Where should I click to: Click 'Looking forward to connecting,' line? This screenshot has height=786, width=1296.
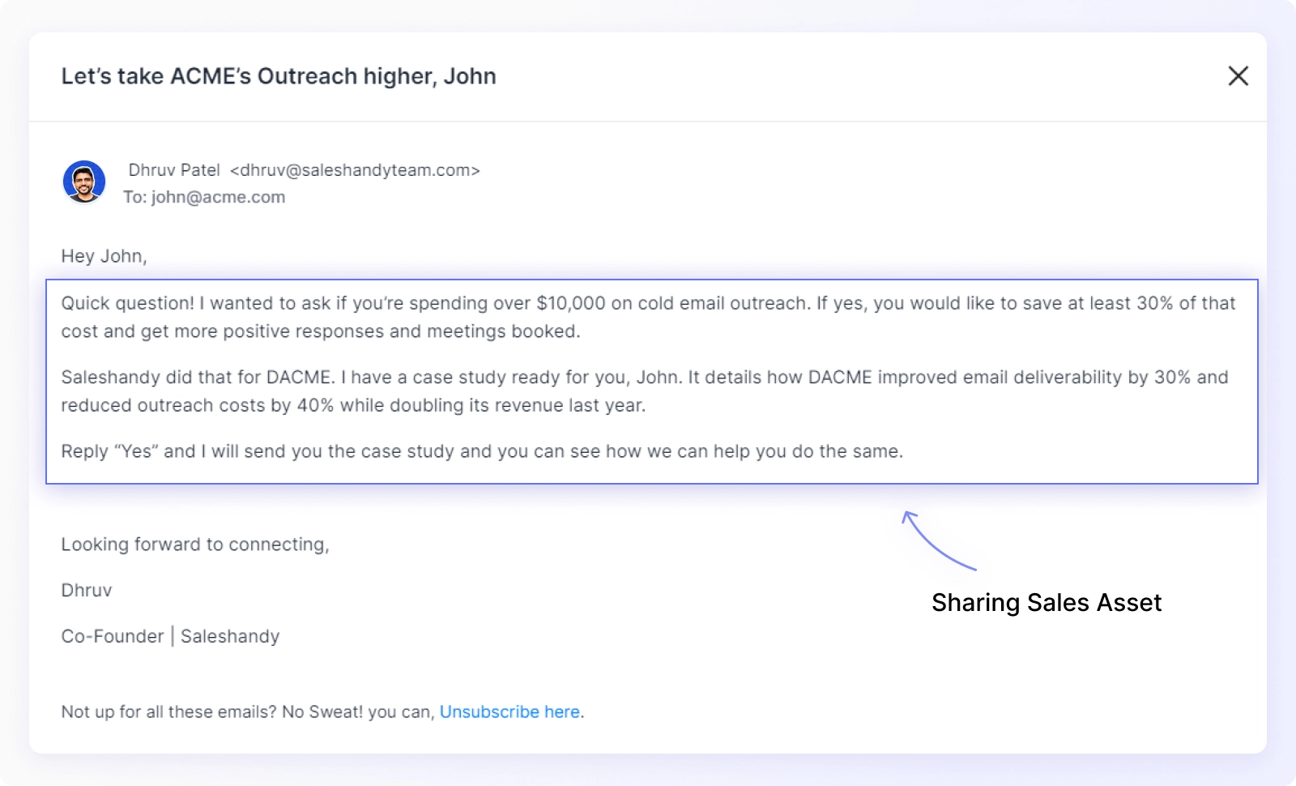click(x=195, y=545)
